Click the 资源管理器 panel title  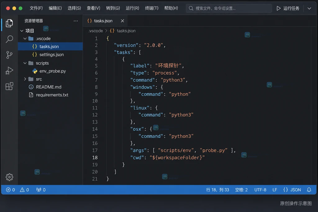34,21
